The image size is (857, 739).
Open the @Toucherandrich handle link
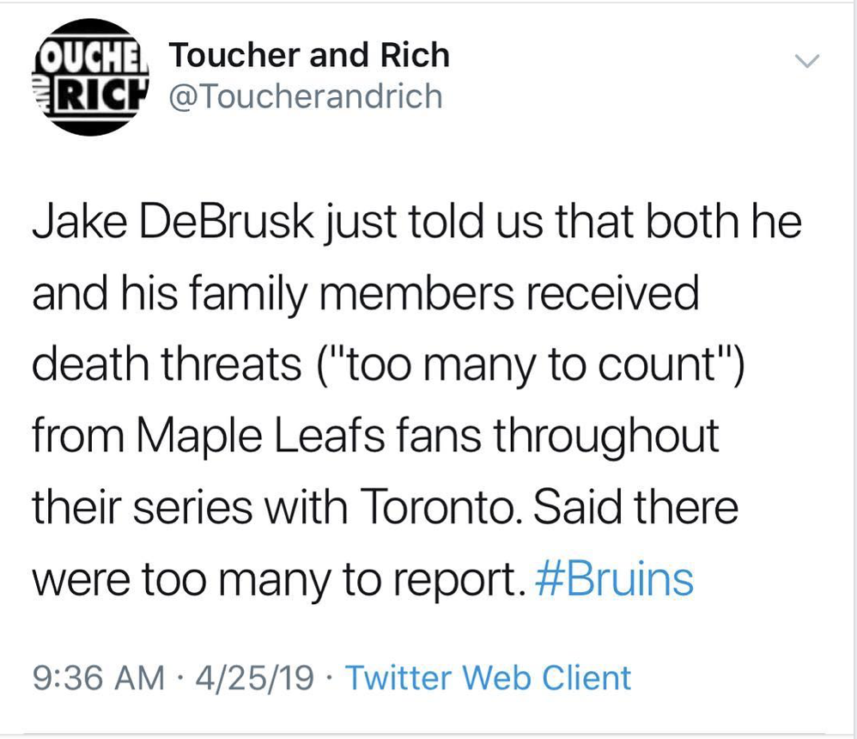pyautogui.click(x=306, y=96)
